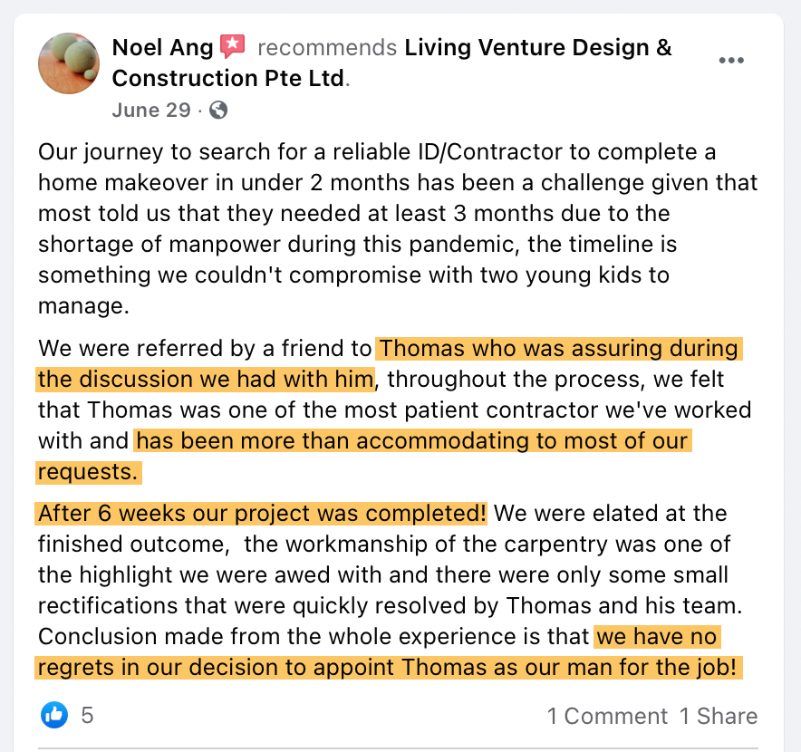The height and width of the screenshot is (752, 801).
Task: Open the three-dot post options menu
Action: (730, 61)
